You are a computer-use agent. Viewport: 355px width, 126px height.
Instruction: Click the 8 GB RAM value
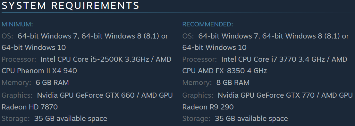(x=233, y=83)
